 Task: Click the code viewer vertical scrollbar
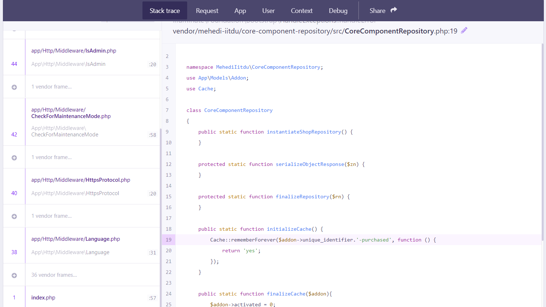click(x=542, y=142)
